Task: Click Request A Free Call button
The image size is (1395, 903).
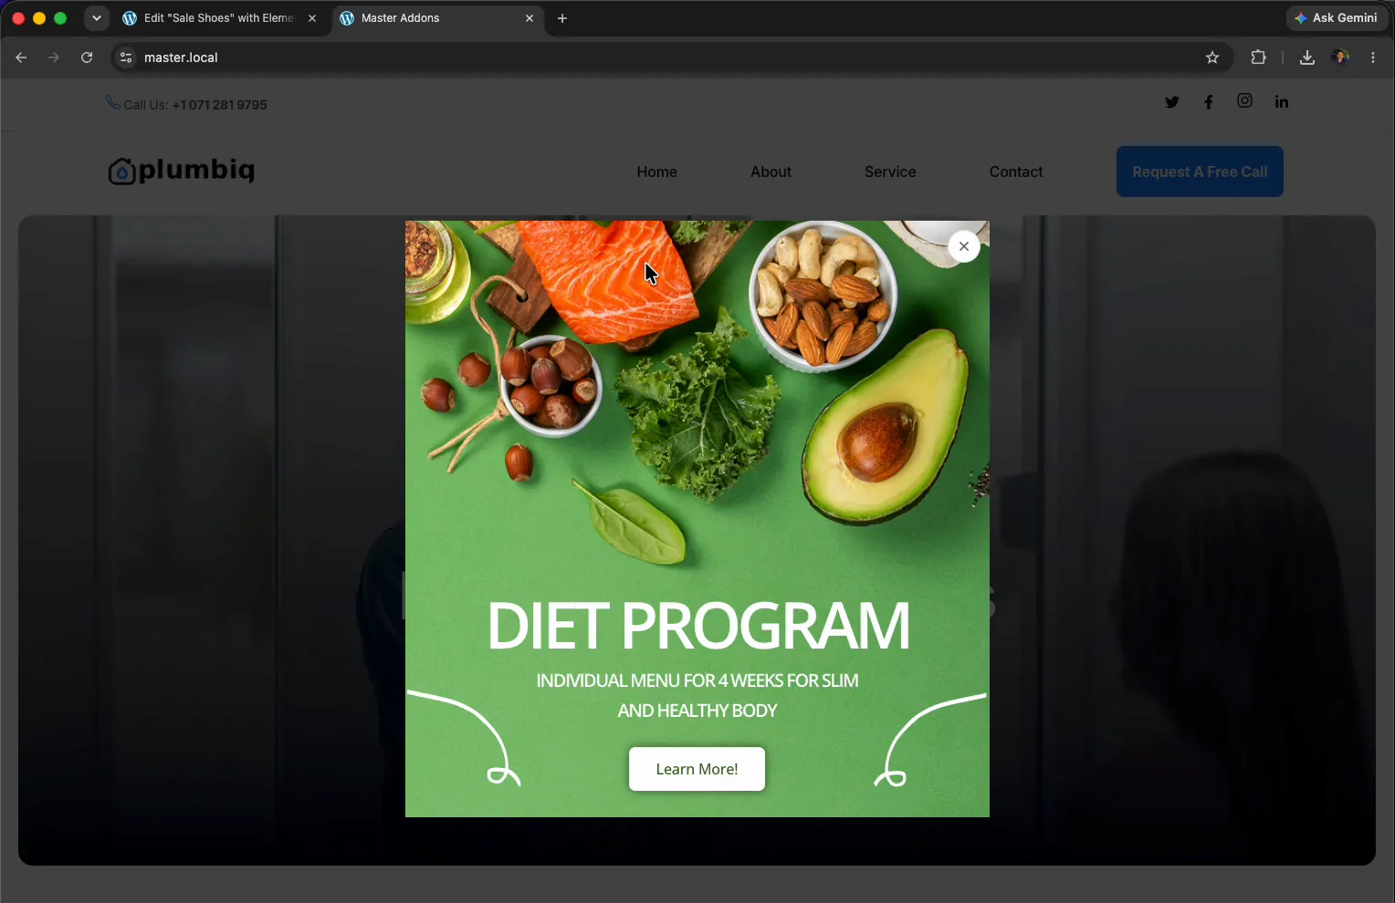Action: (x=1200, y=171)
